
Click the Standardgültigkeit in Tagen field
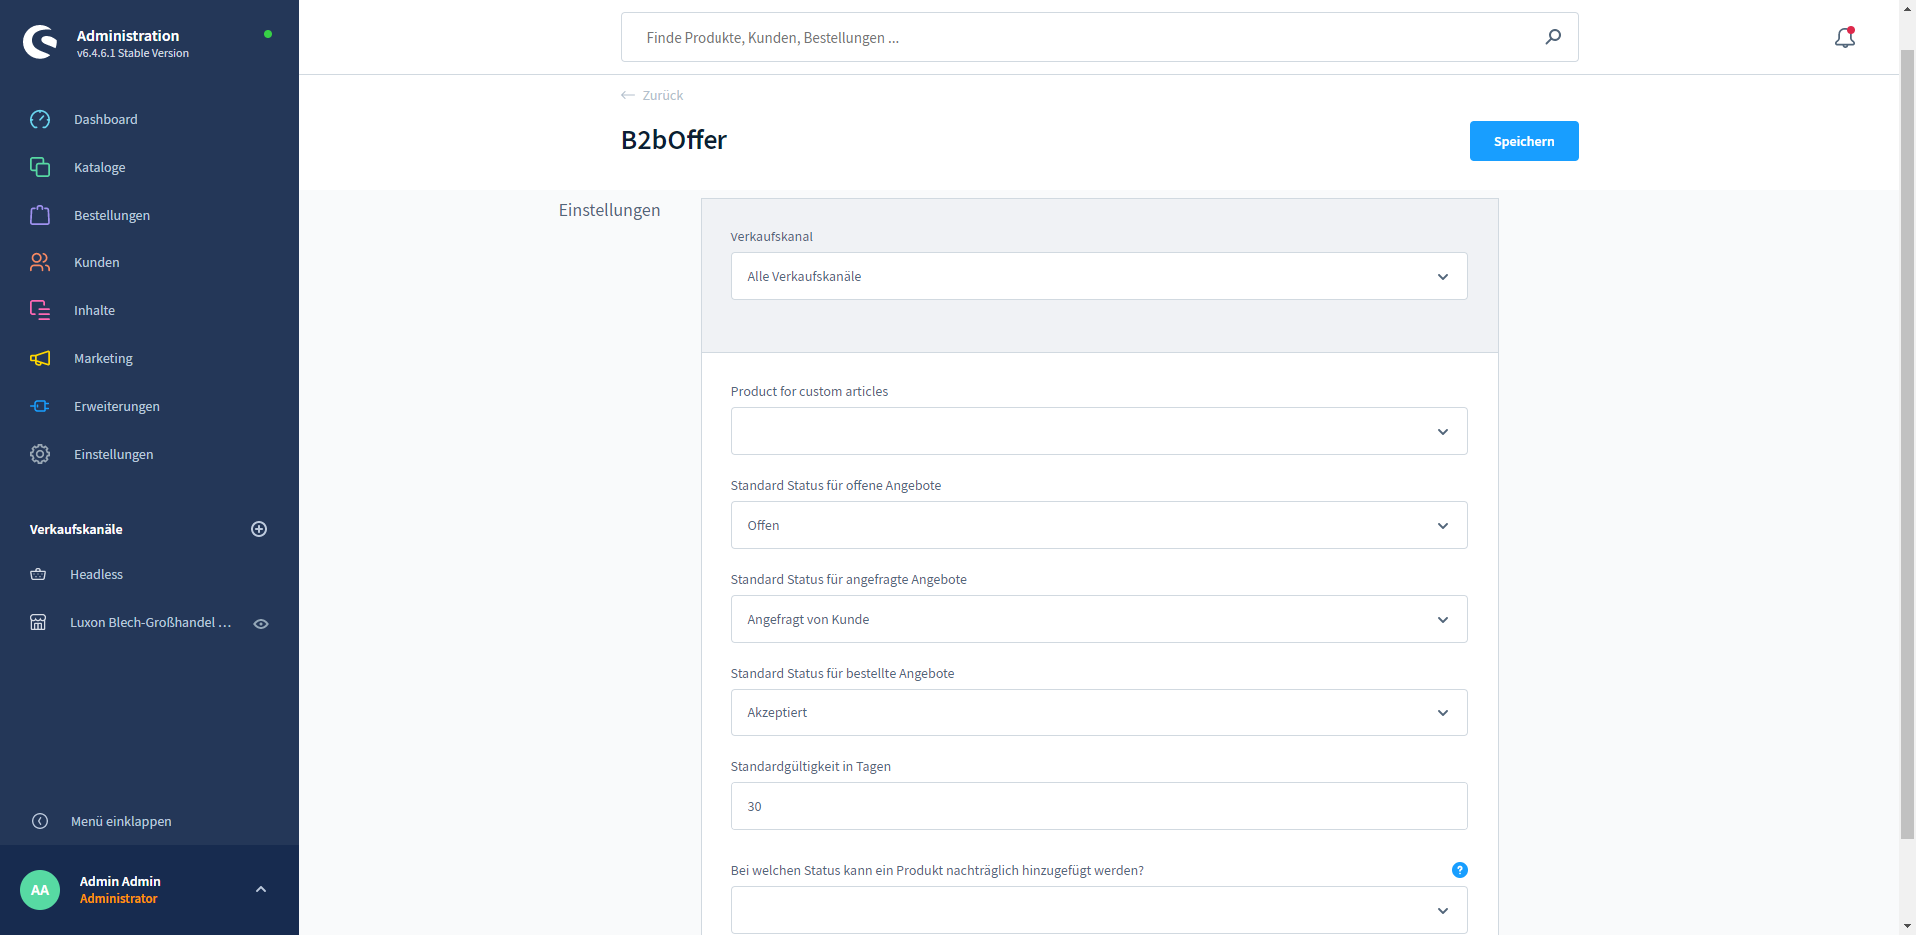point(1099,806)
